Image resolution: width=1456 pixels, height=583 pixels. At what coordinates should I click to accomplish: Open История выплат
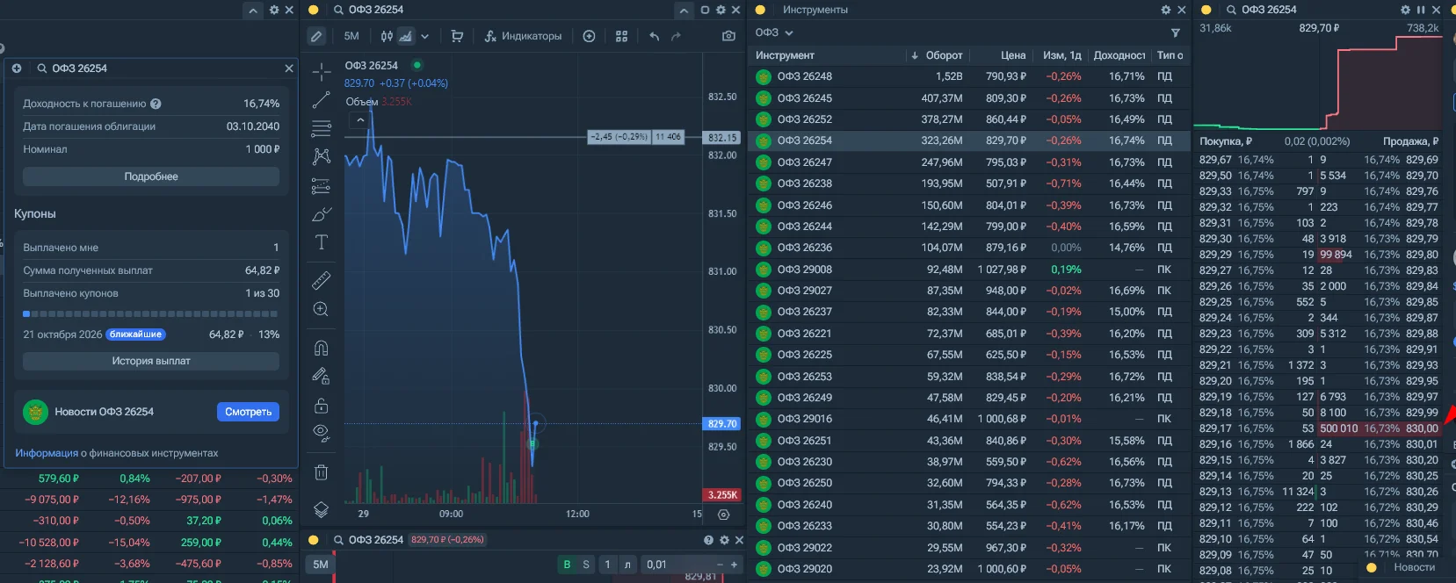pos(151,361)
